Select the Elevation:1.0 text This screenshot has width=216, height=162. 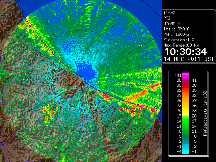pos(179,40)
